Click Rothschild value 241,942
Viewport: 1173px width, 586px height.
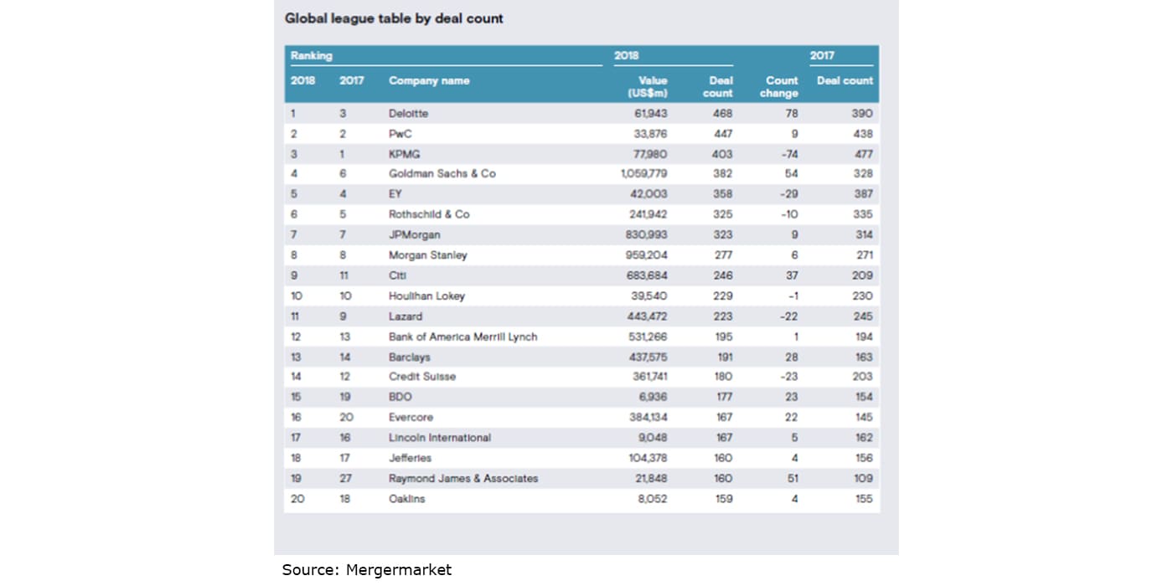(x=647, y=214)
